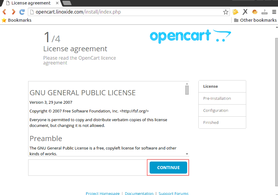Screen dimensions: 278x195
Task: Open the Project Homepage link
Action: pyautogui.click(x=103, y=193)
